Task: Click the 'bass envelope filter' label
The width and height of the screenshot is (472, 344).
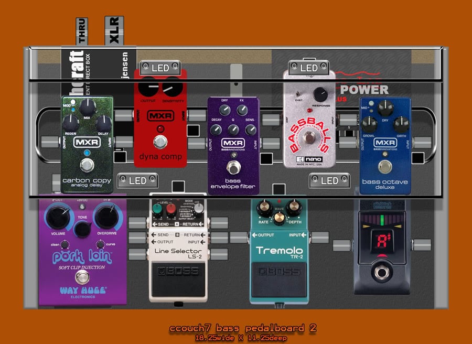Action: pyautogui.click(x=233, y=184)
